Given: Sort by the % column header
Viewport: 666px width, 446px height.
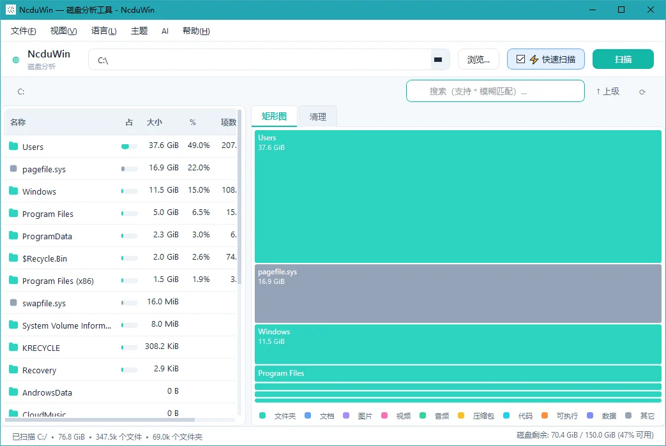Looking at the screenshot, I should pos(193,123).
